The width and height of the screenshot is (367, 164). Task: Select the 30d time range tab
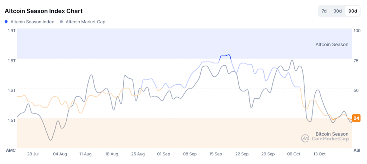(337, 11)
